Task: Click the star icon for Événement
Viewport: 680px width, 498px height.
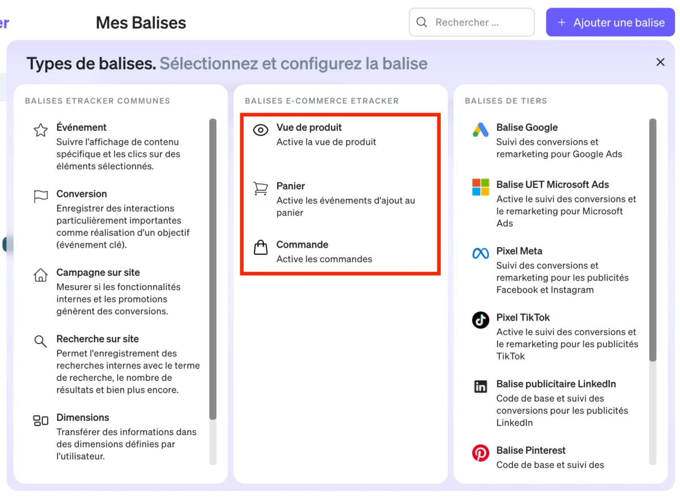Action: (41, 130)
